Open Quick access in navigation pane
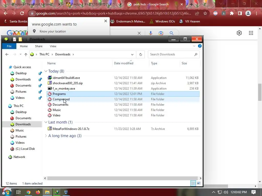The image size is (262, 196). 22,67
